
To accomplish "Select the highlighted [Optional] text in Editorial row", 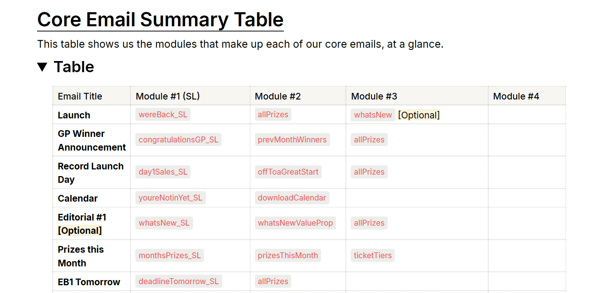I will point(80,230).
